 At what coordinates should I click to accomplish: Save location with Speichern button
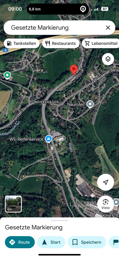87,242
